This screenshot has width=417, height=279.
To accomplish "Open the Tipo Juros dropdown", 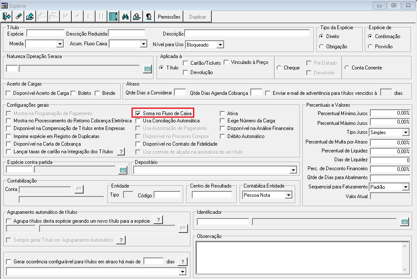I will click(406, 132).
